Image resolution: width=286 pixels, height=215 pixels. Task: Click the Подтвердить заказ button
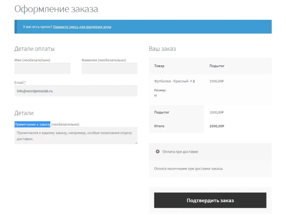(x=210, y=200)
